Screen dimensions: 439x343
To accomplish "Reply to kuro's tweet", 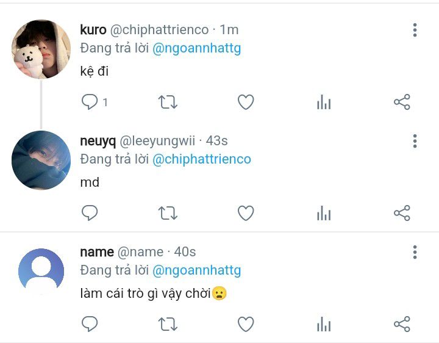I will 90,102.
